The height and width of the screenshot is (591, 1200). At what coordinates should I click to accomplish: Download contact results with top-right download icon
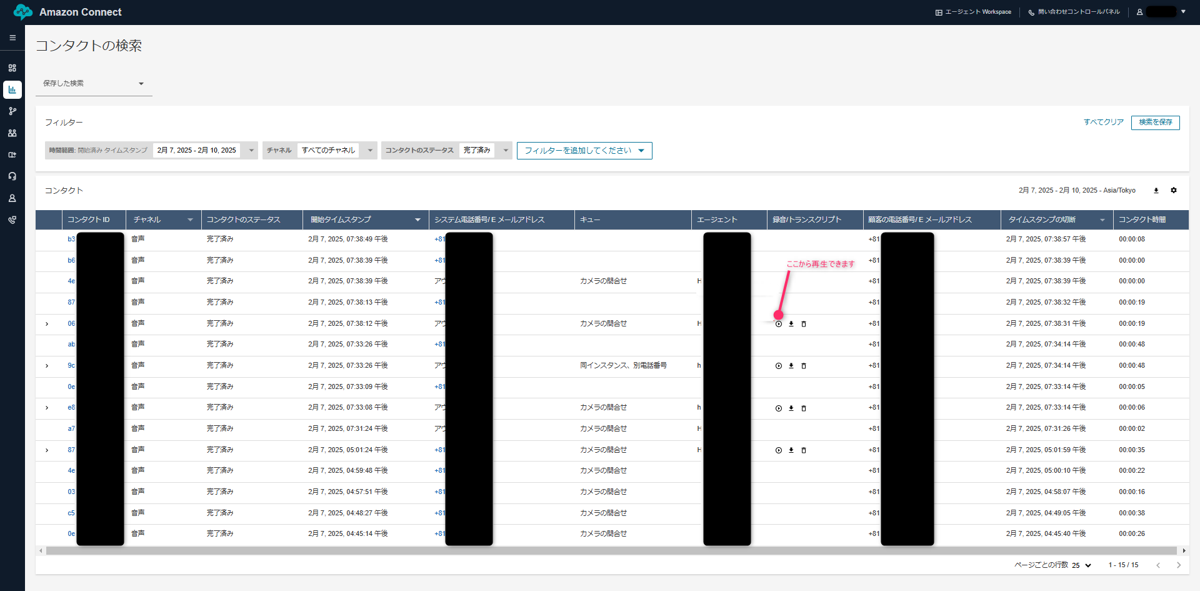[1156, 190]
